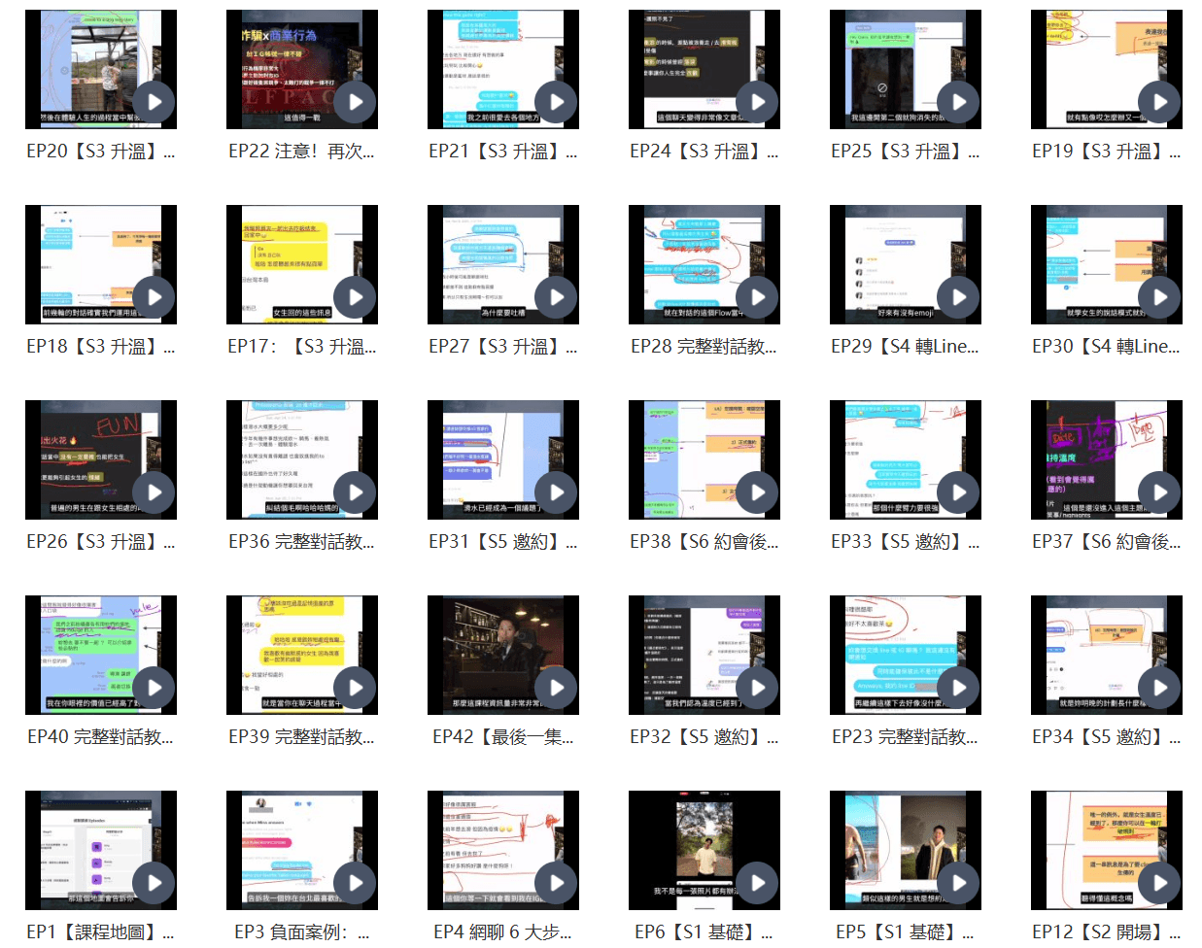Start EP24 video with its play button

(x=757, y=102)
